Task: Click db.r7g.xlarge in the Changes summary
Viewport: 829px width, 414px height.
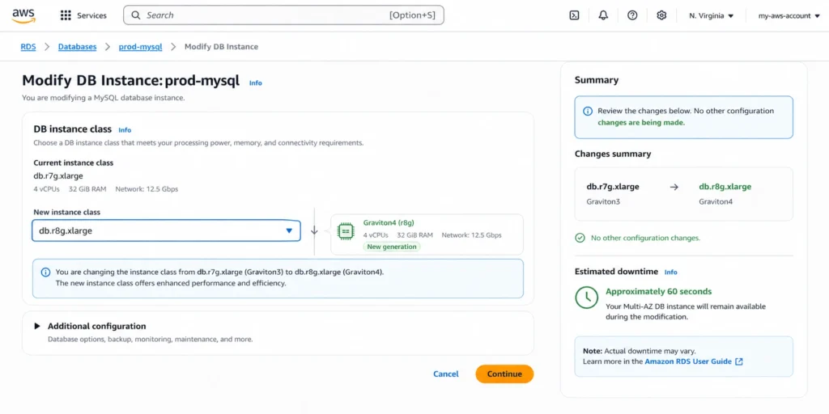Action: [x=613, y=187]
